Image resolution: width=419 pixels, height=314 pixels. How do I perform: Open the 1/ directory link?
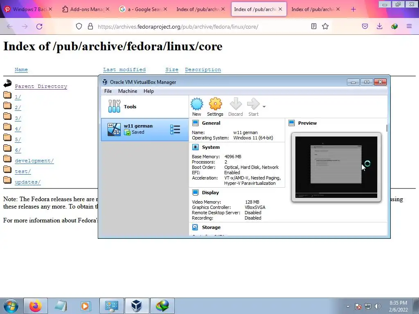[x=18, y=97]
